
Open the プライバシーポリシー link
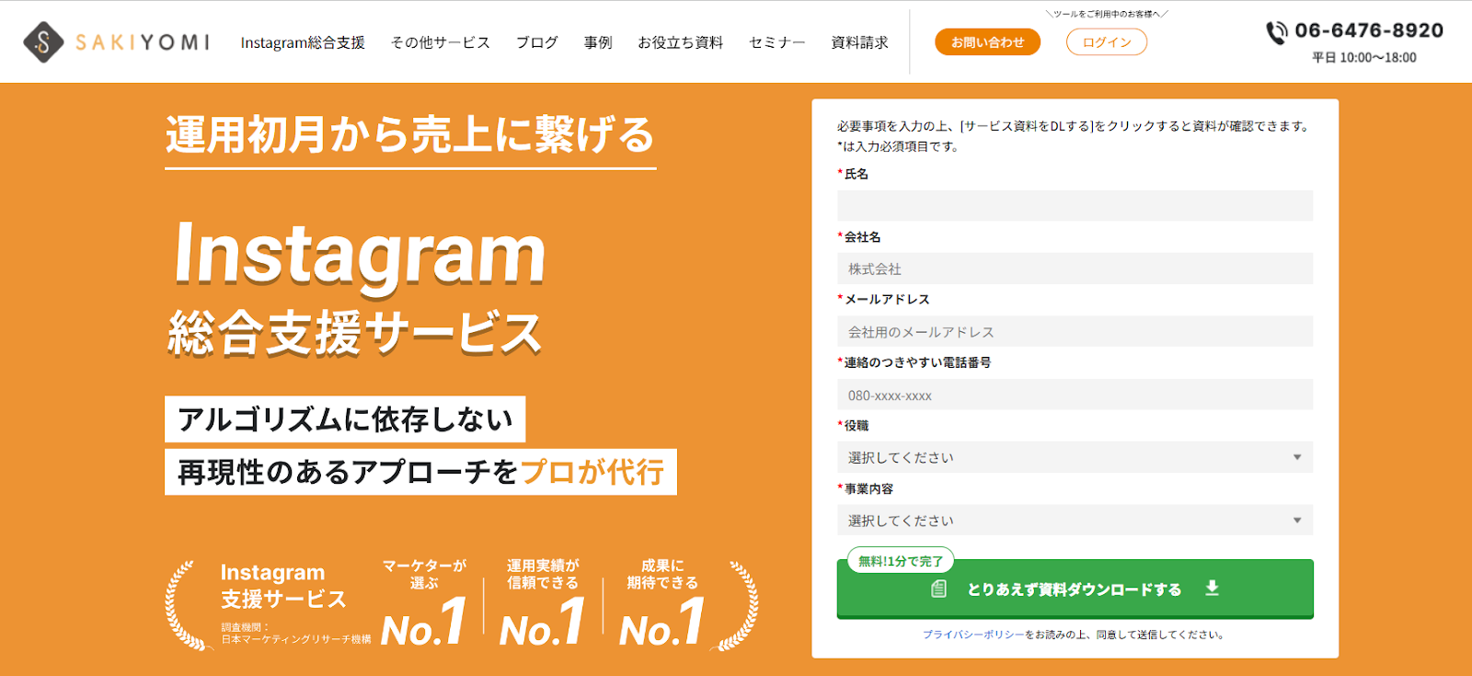tap(972, 635)
